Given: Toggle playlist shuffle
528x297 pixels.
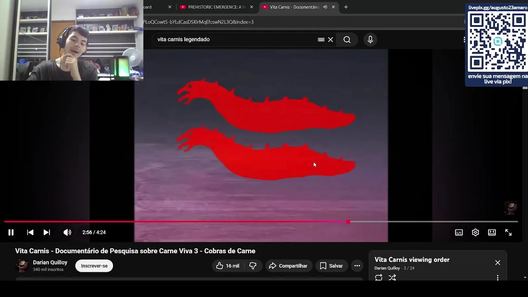Looking at the screenshot, I should coord(392,278).
